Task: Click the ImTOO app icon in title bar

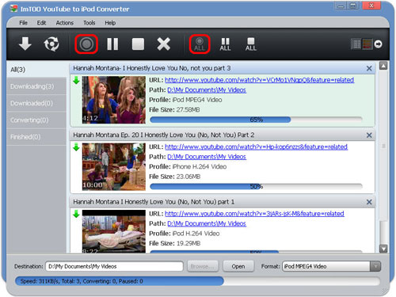Action: (13, 9)
